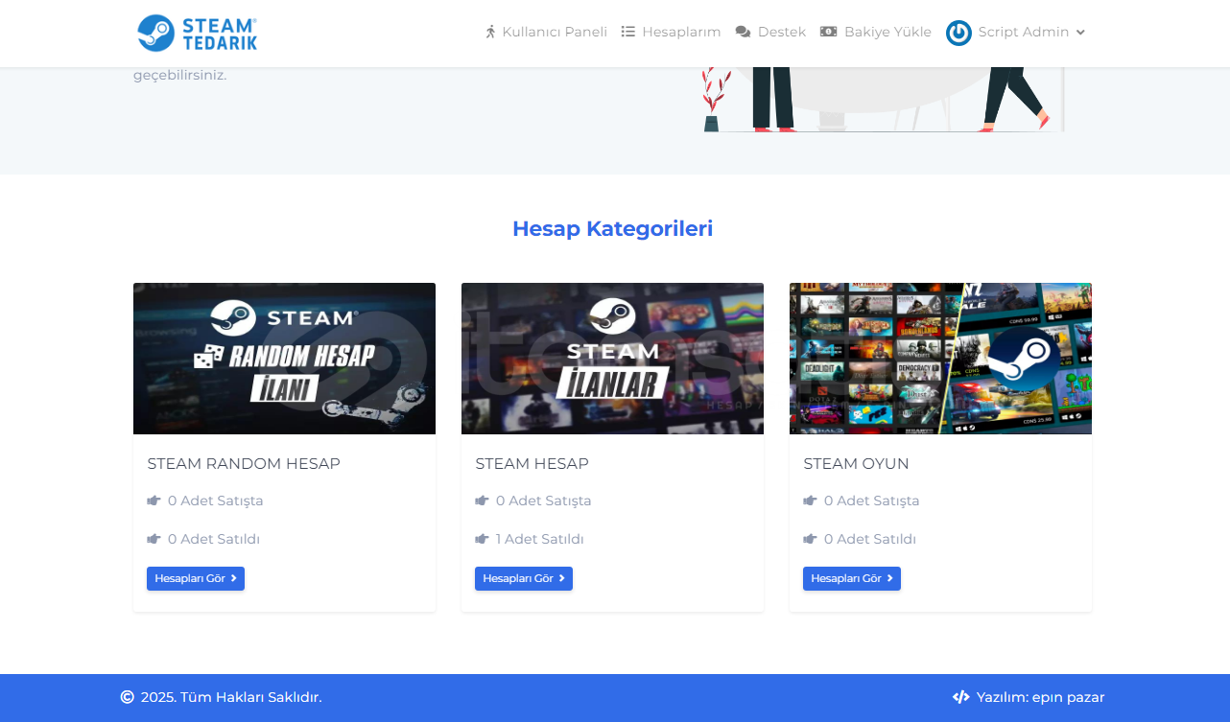Image resolution: width=1230 pixels, height=722 pixels.
Task: Click 1 Adet Satıldı text in STEAM HESAP
Action: (x=540, y=539)
